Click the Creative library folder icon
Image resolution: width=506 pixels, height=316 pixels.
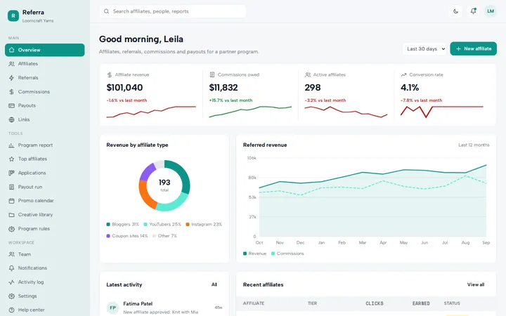[x=12, y=215]
